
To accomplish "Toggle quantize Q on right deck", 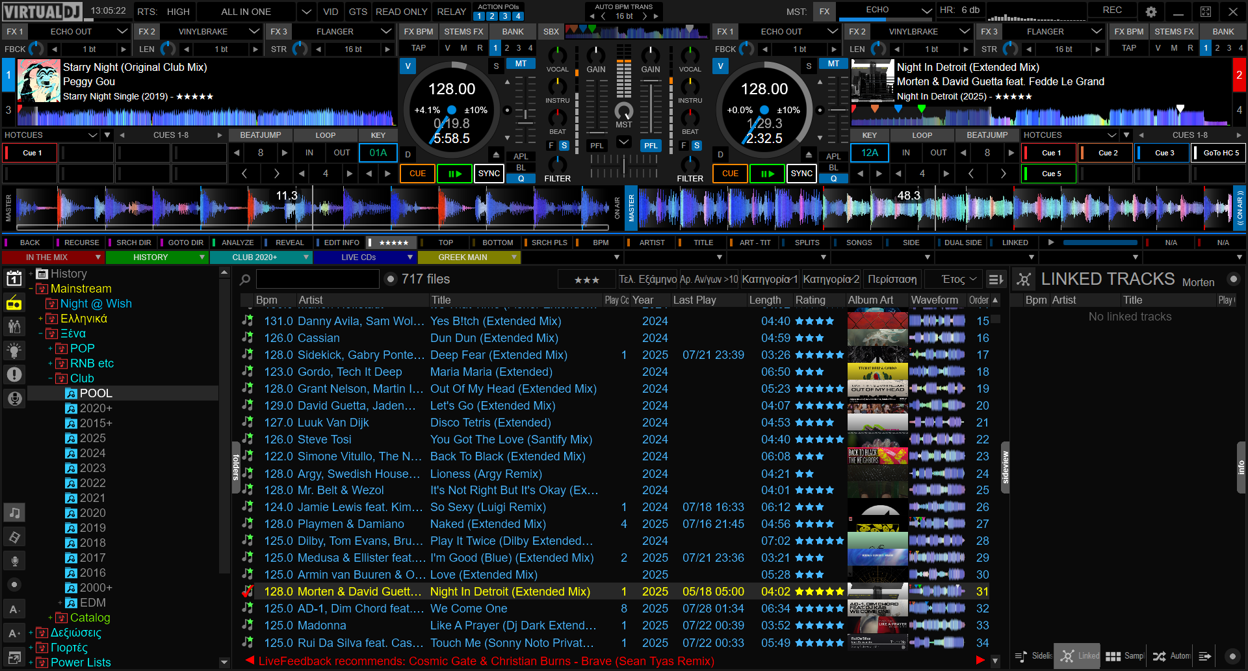I will (x=833, y=179).
